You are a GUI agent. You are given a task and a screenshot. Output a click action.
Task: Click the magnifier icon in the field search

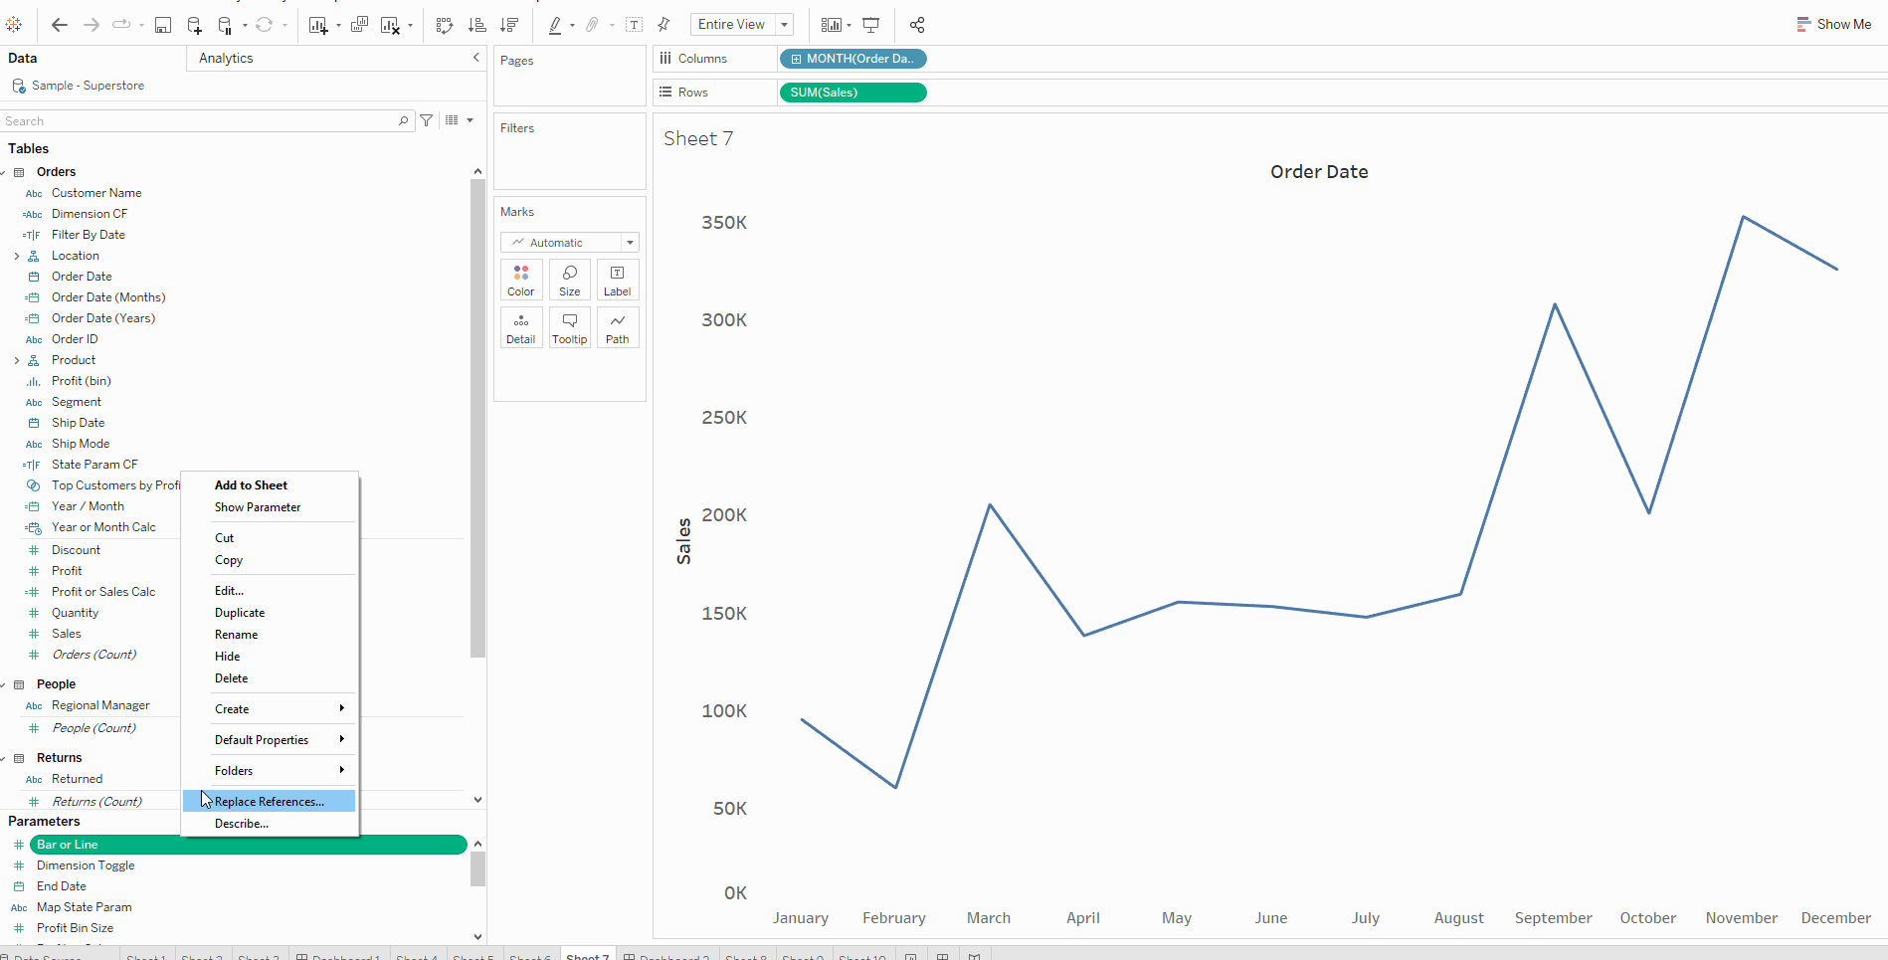pyautogui.click(x=403, y=121)
